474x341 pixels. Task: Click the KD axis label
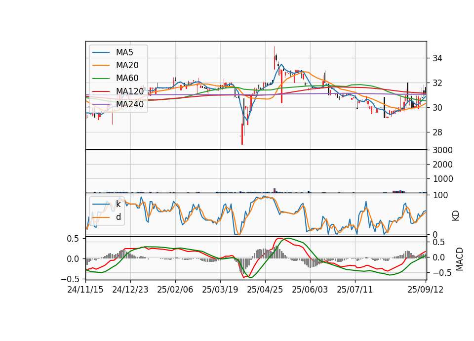(x=456, y=215)
